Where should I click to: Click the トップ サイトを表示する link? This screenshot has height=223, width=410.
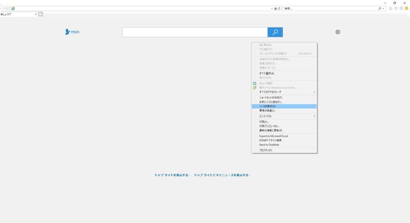coord(172,175)
